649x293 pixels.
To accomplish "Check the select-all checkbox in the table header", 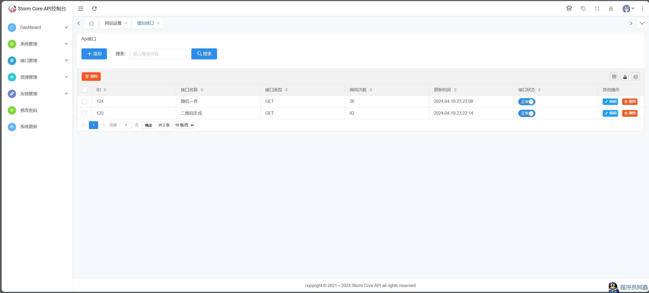I will [84, 90].
